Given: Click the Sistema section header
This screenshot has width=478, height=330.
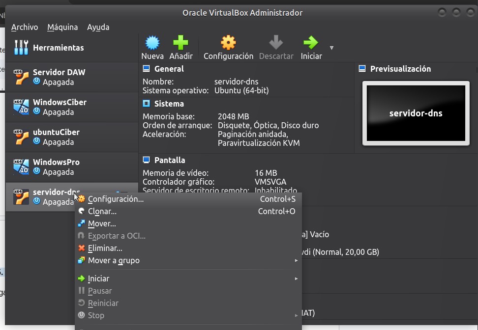Looking at the screenshot, I should pyautogui.click(x=169, y=104).
